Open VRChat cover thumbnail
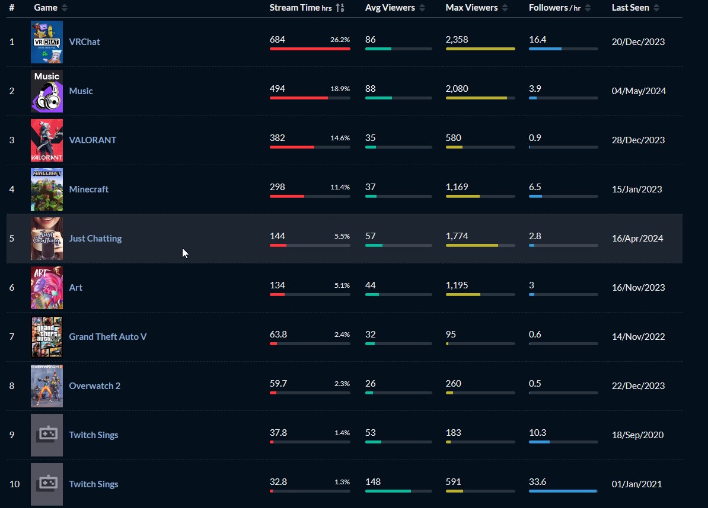The width and height of the screenshot is (708, 508). (47, 42)
